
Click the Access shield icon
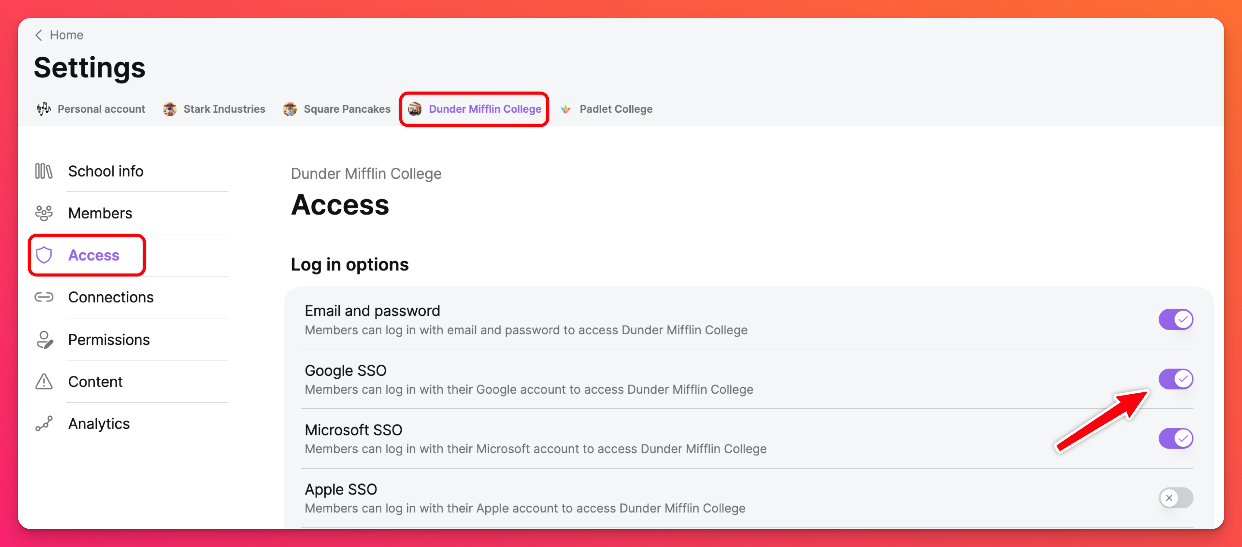point(44,255)
